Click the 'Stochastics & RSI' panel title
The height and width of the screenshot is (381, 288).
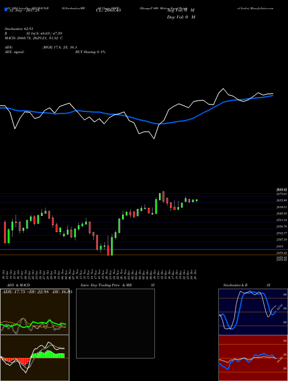(247, 285)
